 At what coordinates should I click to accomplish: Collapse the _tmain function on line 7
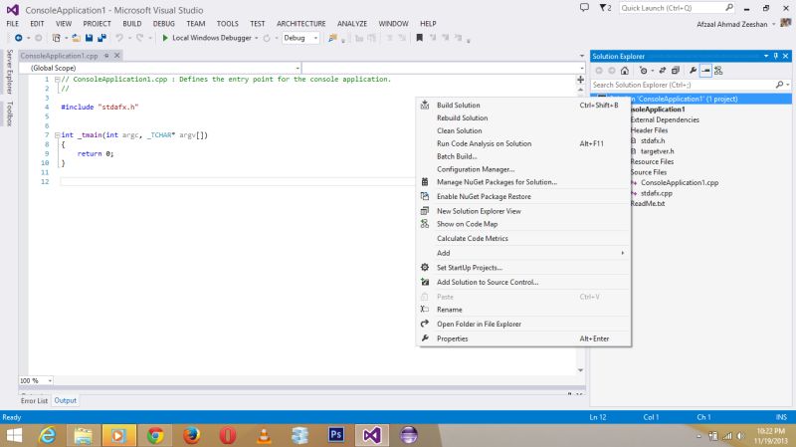(58, 135)
